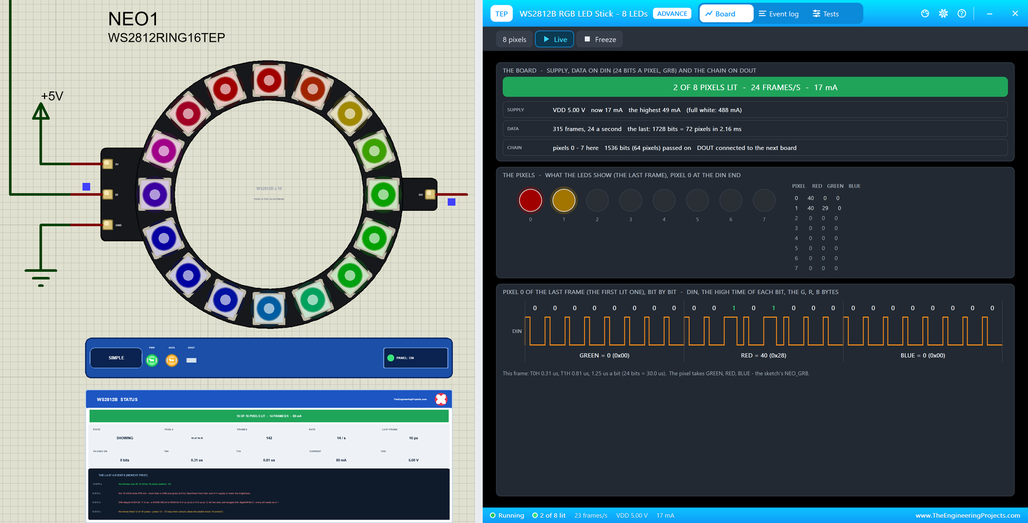Switch to the Board tab
Viewport: 1028px width, 523px height.
(x=726, y=14)
